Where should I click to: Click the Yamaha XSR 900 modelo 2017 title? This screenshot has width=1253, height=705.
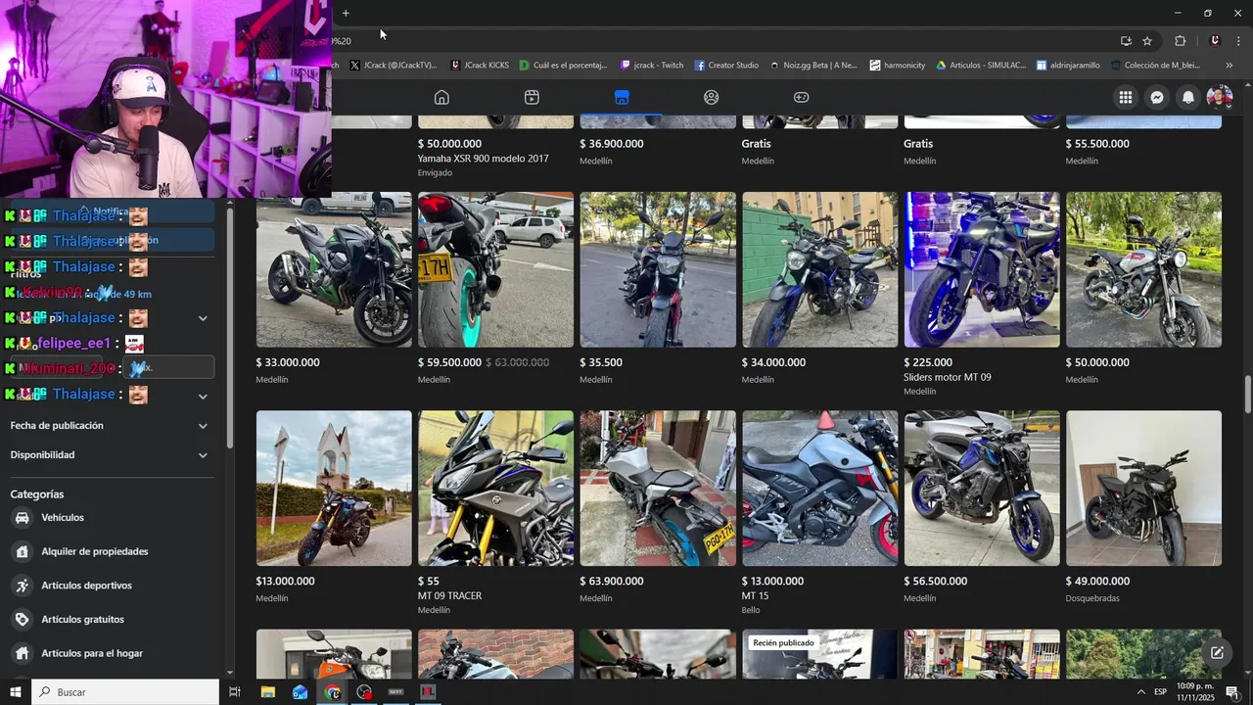click(484, 159)
